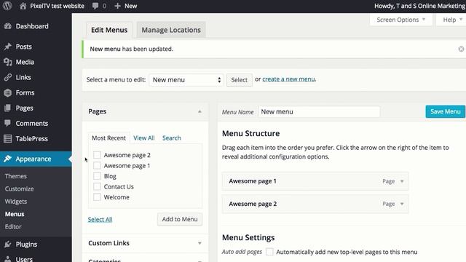Switch to the Edit Menus tab
Viewport: 466px width, 262px height.
click(109, 30)
